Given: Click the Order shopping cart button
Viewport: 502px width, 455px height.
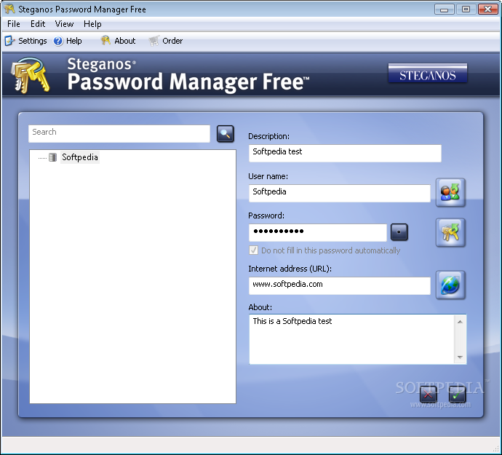Looking at the screenshot, I should point(166,41).
